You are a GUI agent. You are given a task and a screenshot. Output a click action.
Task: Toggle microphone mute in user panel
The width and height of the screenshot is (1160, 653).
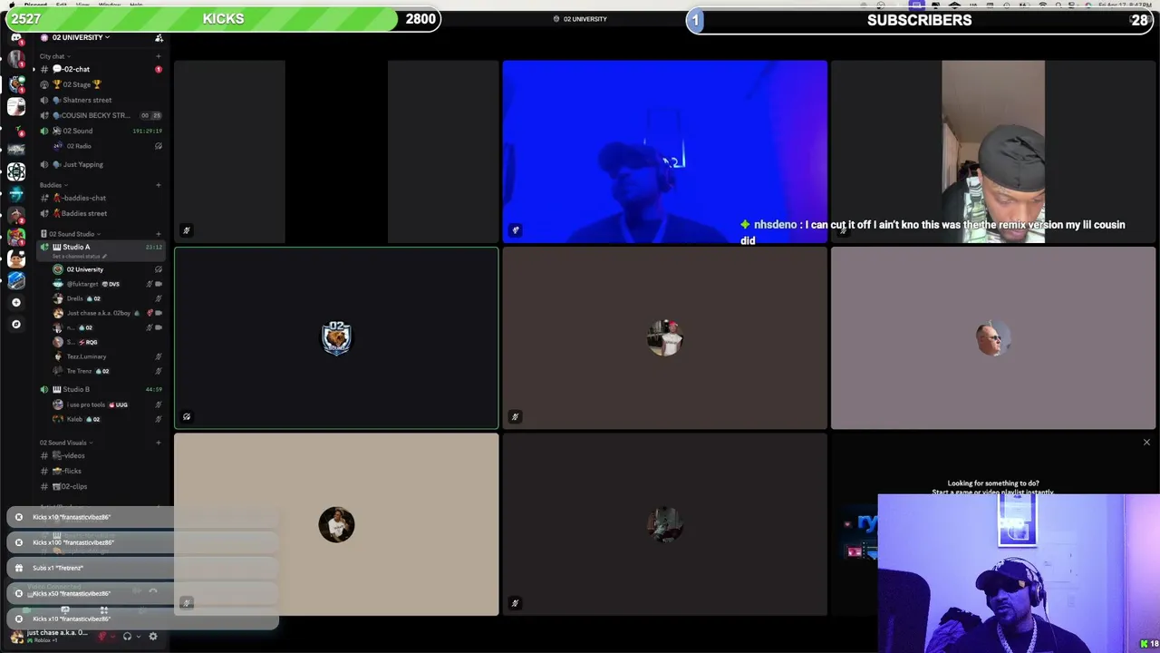tap(101, 637)
